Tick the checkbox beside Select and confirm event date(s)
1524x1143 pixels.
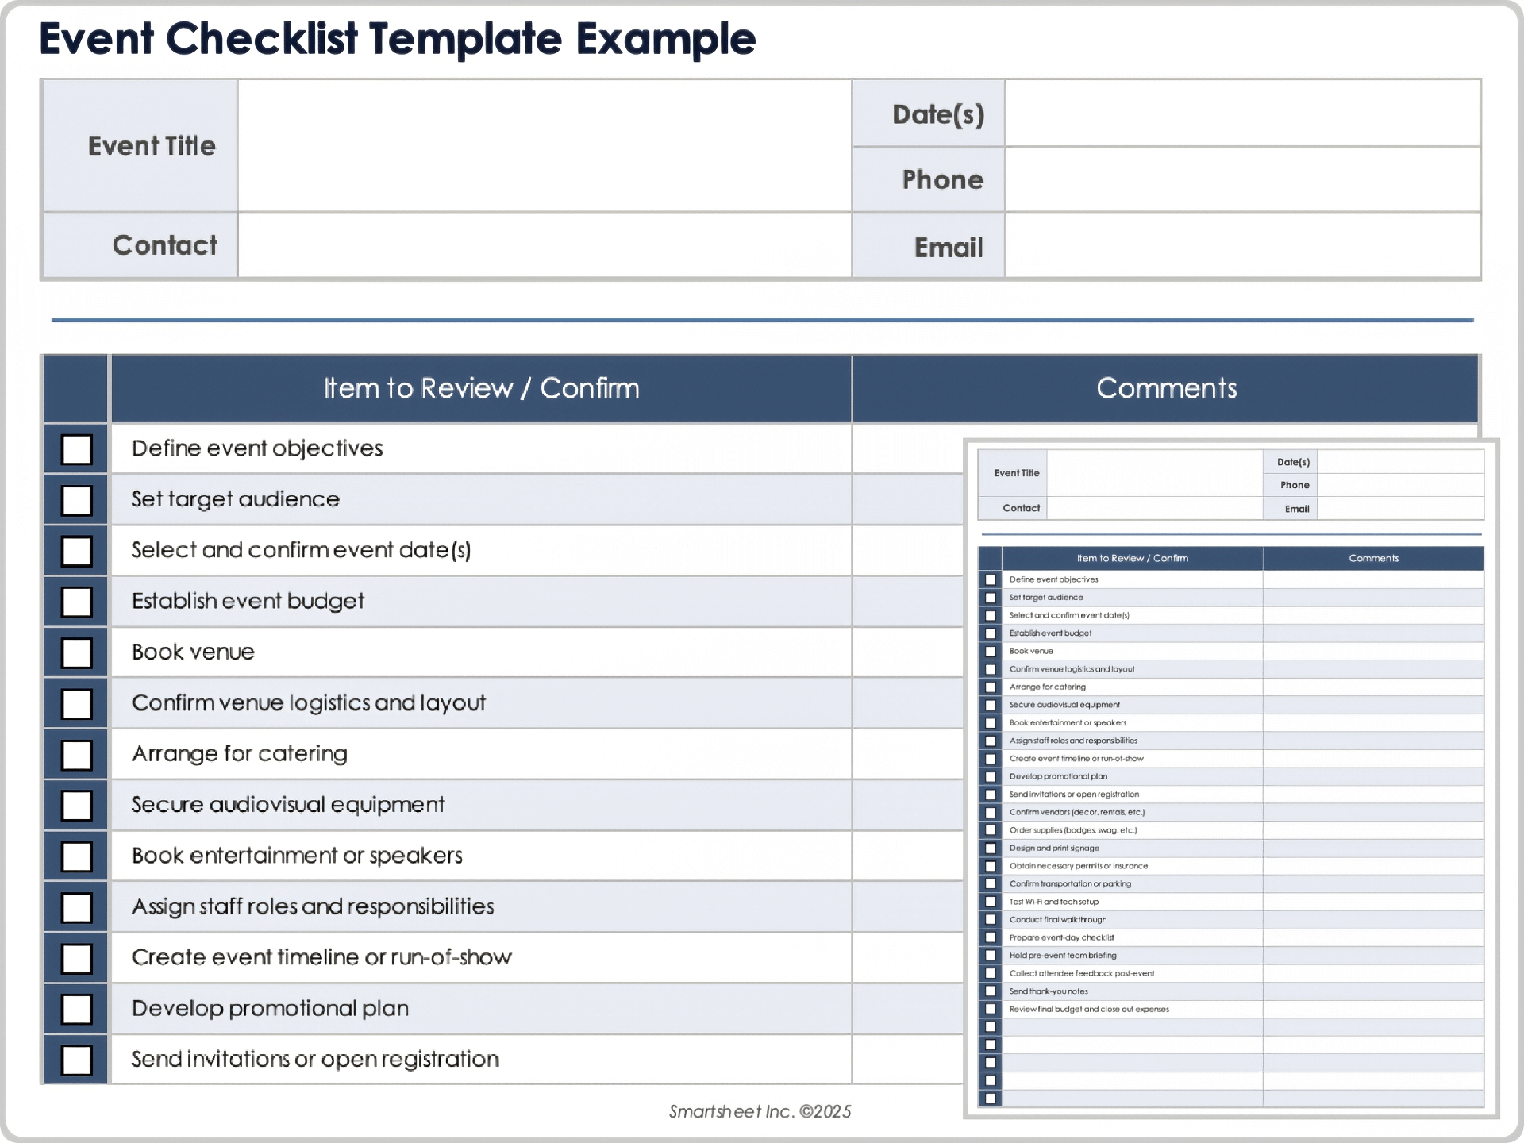[x=75, y=550]
